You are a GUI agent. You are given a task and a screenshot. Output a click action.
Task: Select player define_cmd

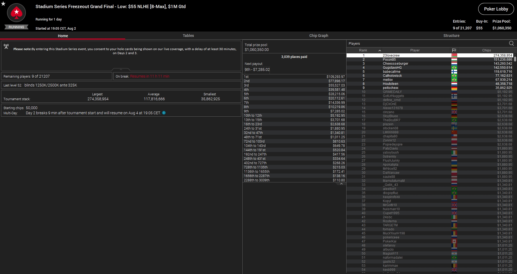(430, 100)
